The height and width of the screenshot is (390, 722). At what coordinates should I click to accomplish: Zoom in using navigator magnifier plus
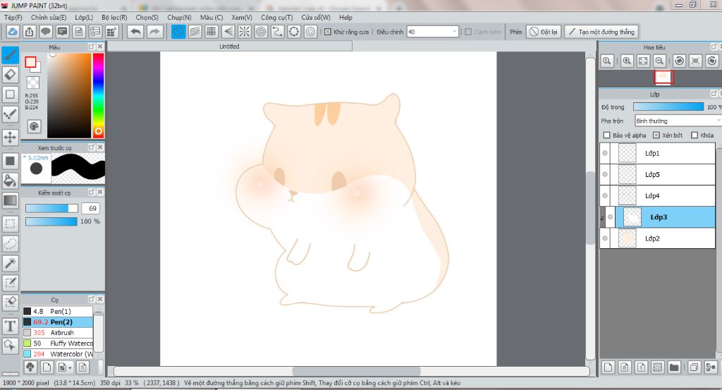click(627, 61)
